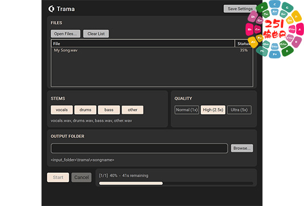
Task: Click the Trama logo icon
Action: click(x=51, y=9)
